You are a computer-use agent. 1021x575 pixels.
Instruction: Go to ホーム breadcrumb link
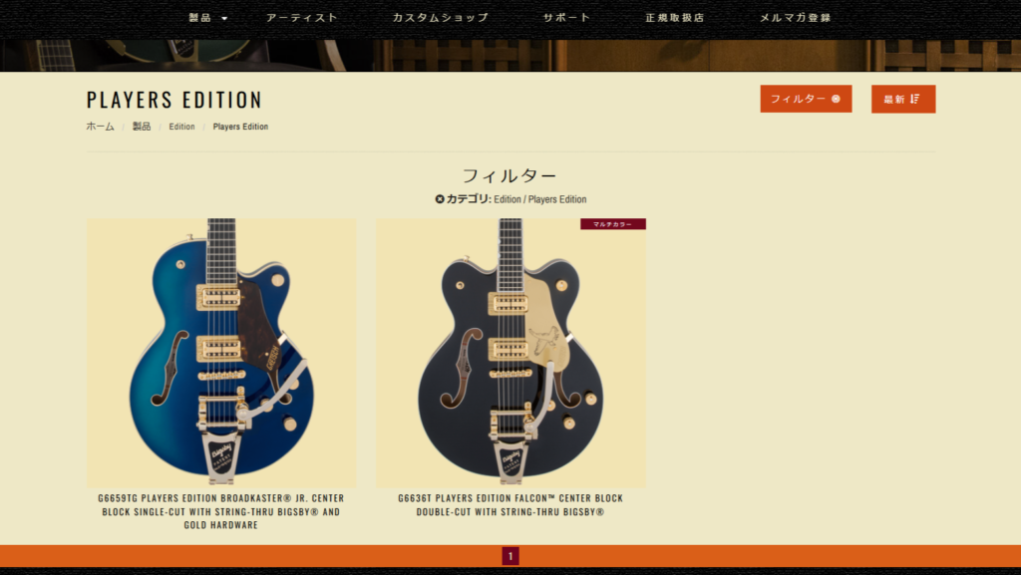(101, 127)
